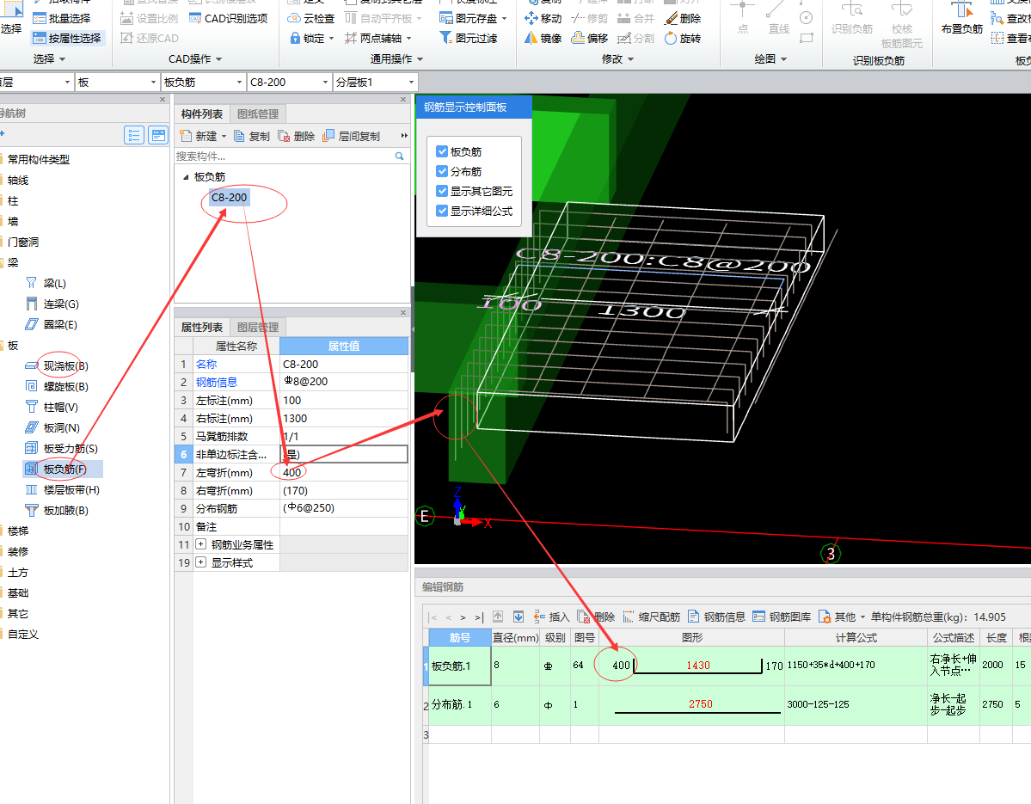
Task: Click the 图元过滤 filter icon
Action: pos(445,38)
